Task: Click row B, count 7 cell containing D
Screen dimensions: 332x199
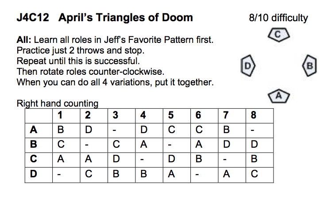Action: point(232,145)
